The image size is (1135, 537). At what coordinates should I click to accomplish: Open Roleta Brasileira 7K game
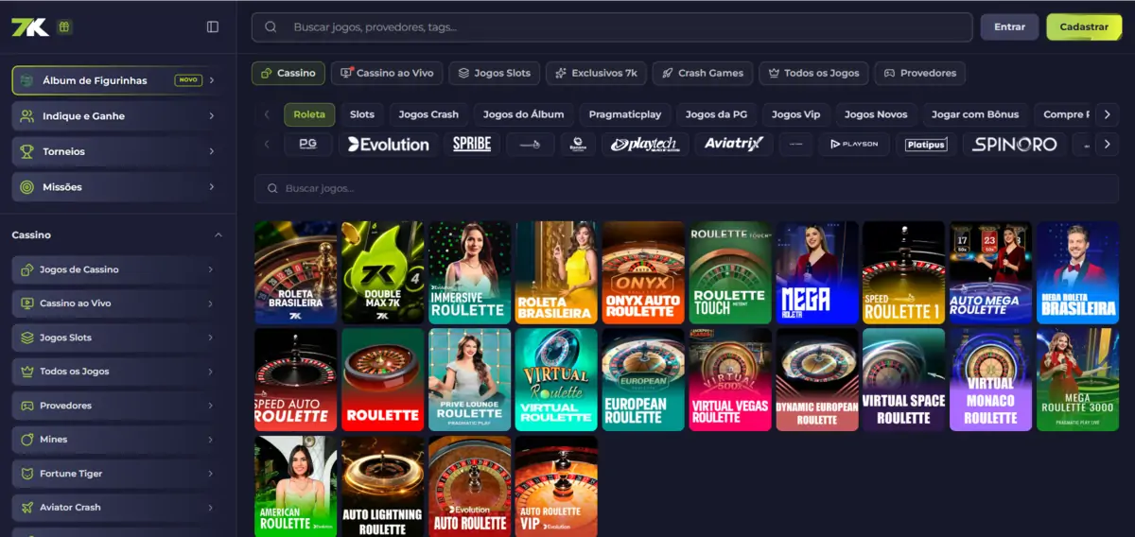coord(296,273)
